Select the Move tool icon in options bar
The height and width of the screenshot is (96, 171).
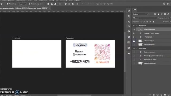pyautogui.click(x=2, y=4)
